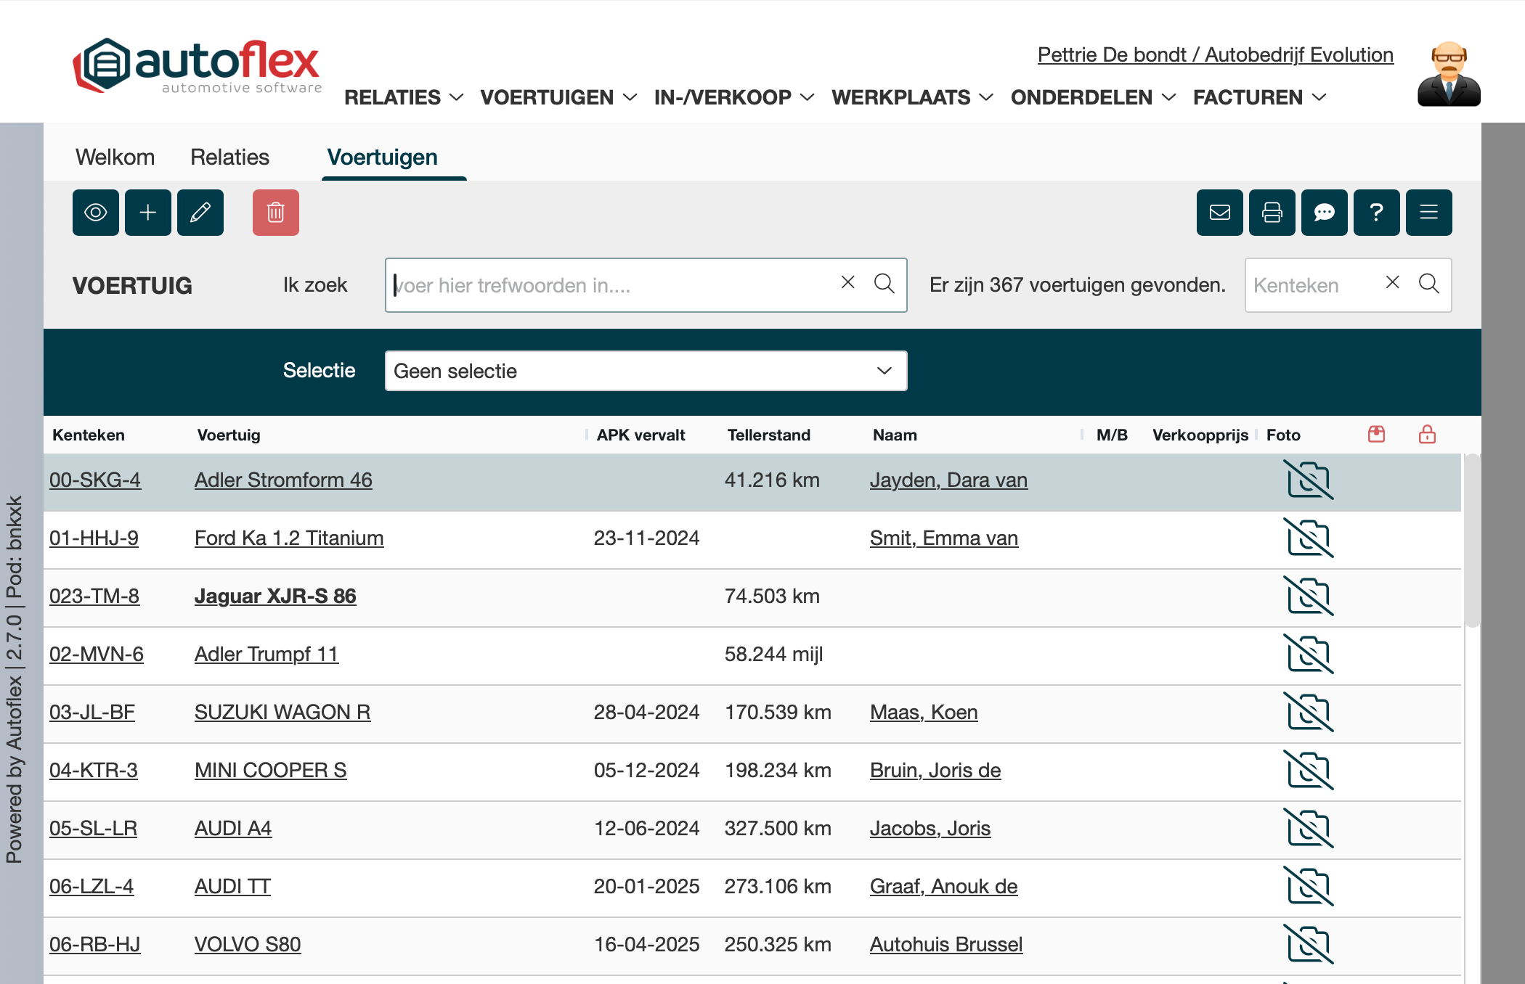Expand the VOERTUIGEN menu

pyautogui.click(x=558, y=97)
